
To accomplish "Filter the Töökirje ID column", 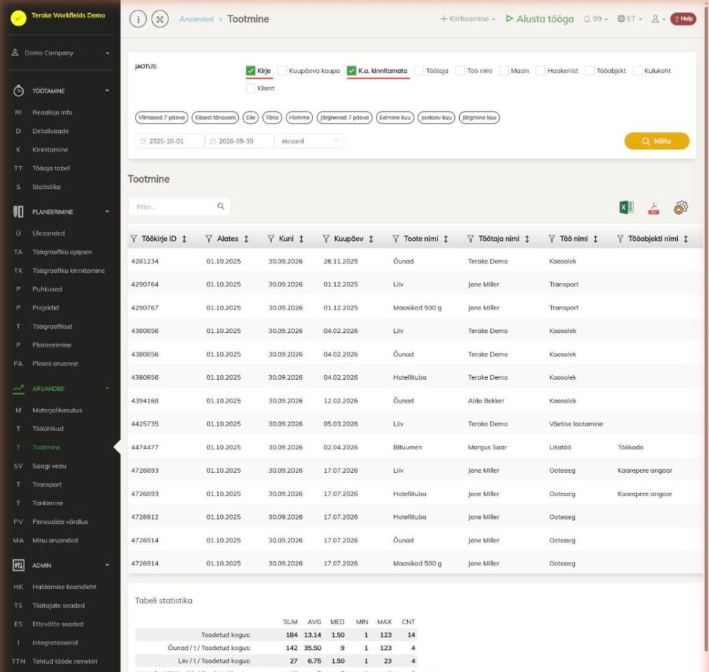I will pyautogui.click(x=134, y=239).
